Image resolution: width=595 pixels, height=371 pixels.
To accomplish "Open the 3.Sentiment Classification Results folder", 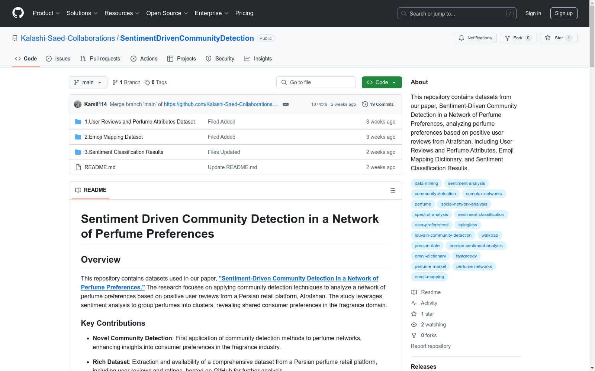I will [x=124, y=152].
